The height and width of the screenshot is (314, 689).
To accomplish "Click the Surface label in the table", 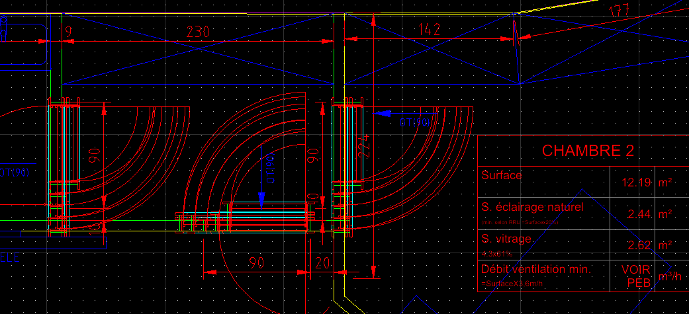I will pyautogui.click(x=502, y=176).
